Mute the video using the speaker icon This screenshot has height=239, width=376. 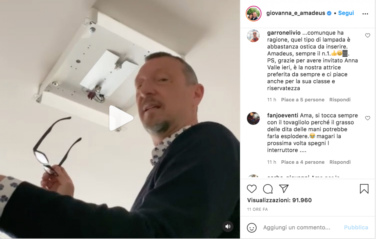[x=228, y=227]
